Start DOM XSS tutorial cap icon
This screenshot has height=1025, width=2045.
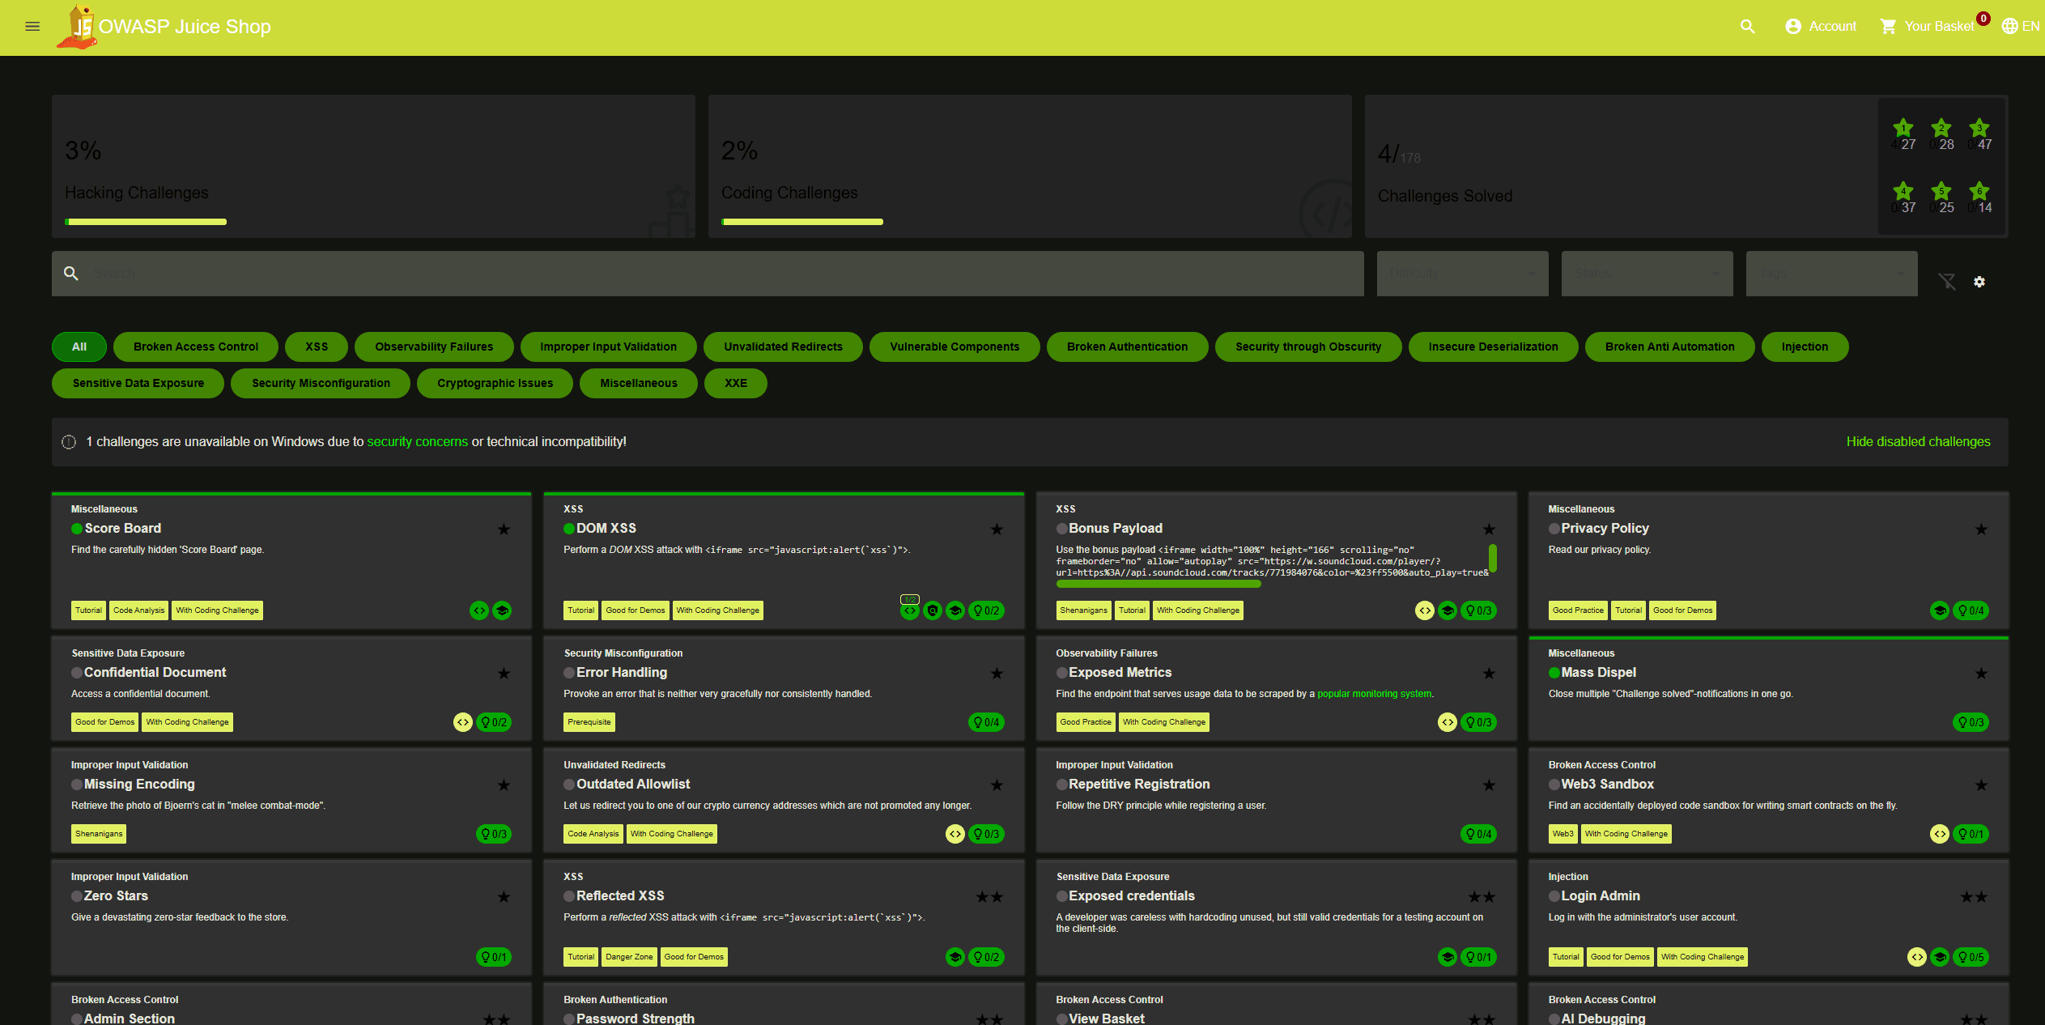(x=955, y=610)
